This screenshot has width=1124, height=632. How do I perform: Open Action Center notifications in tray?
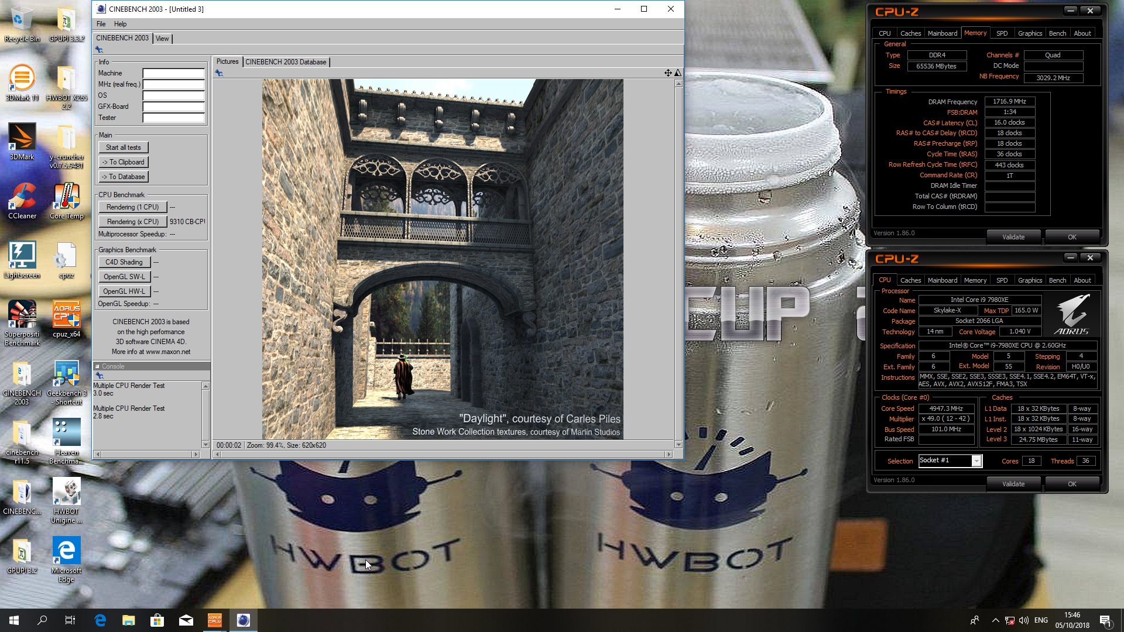1105,620
